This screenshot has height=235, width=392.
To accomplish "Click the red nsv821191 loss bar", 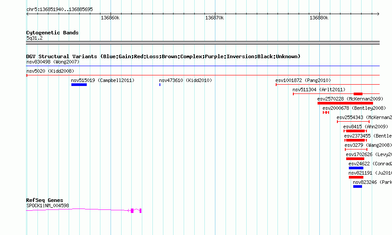I will pos(356,177).
